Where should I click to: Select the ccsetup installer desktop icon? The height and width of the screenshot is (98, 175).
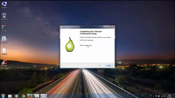click(4, 40)
